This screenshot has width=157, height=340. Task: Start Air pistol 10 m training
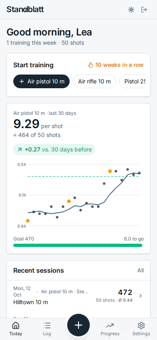41,81
